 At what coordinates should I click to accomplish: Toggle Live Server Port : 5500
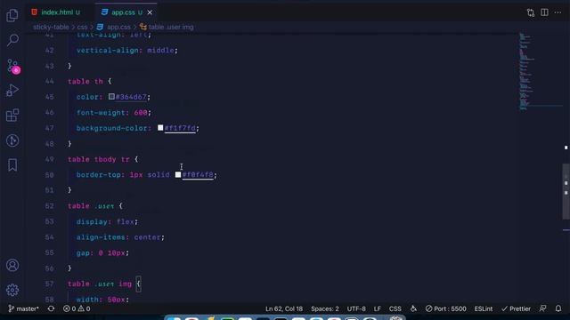click(445, 308)
